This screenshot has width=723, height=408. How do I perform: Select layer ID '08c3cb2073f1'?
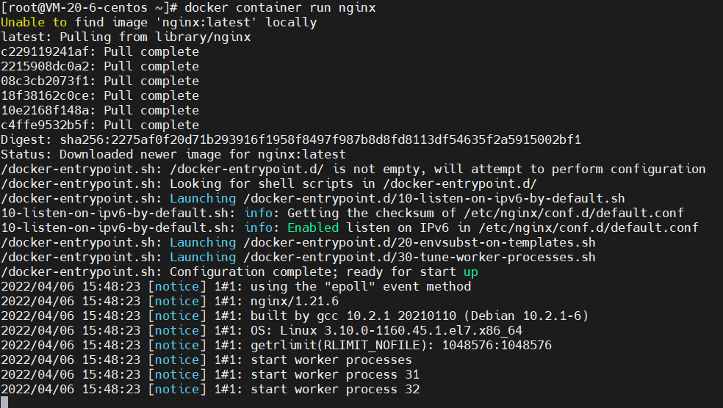click(45, 81)
